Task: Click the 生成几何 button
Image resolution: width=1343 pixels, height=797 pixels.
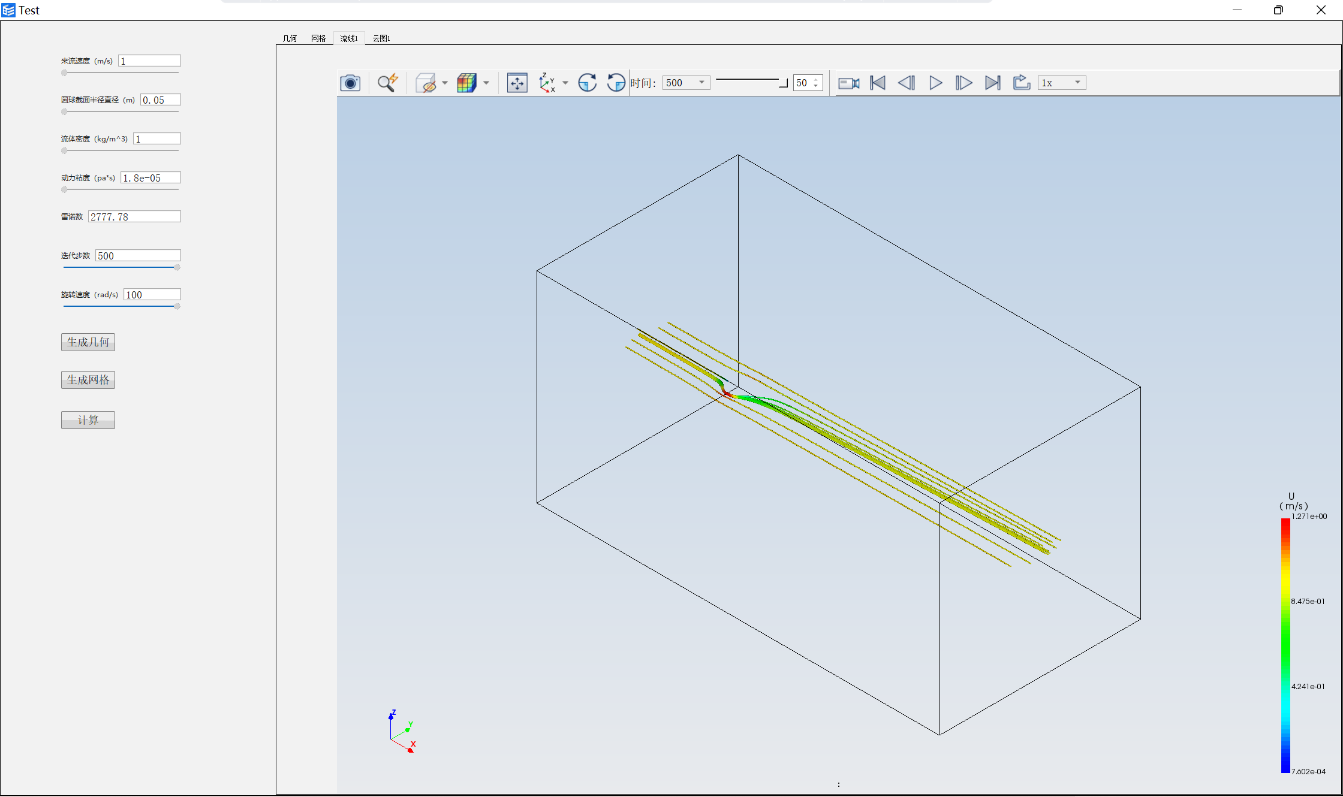Action: click(88, 342)
